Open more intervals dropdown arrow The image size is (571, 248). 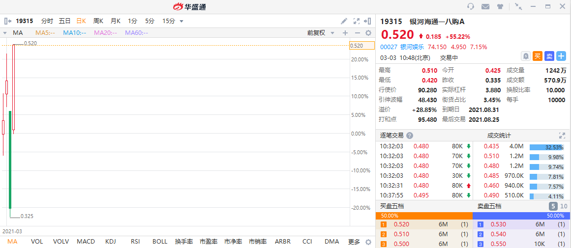tap(181, 21)
